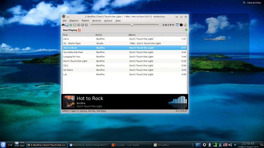264x148 pixels.
Task: Click the colored dots activities icon in panel
Action: click(10, 145)
